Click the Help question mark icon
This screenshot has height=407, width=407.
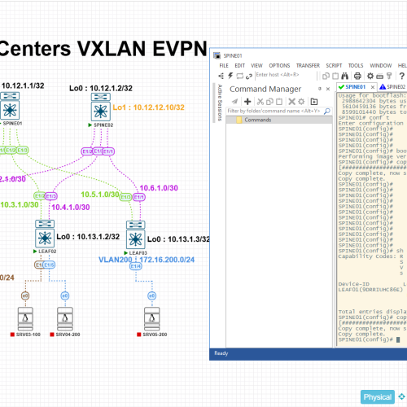pos(401,76)
